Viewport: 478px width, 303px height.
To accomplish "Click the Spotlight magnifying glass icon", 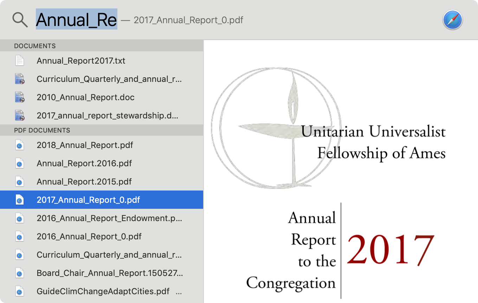I will point(20,20).
